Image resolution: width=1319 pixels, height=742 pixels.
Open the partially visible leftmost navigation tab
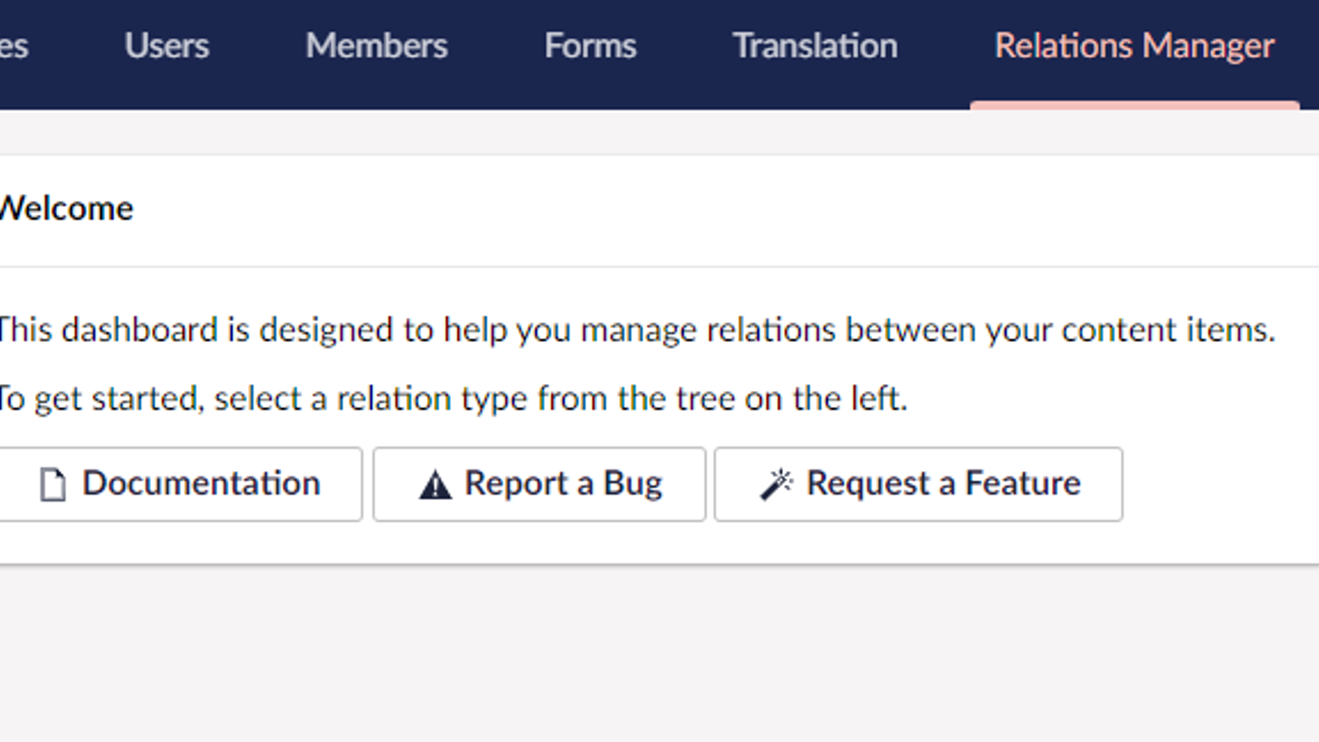pos(12,47)
